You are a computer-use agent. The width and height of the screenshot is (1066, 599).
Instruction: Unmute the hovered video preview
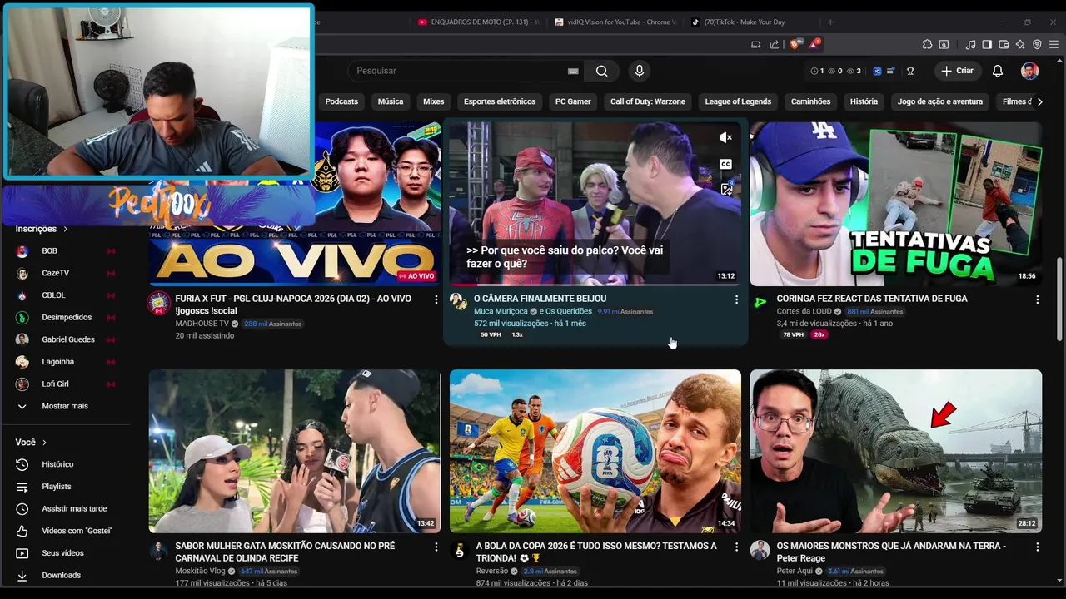pyautogui.click(x=725, y=138)
